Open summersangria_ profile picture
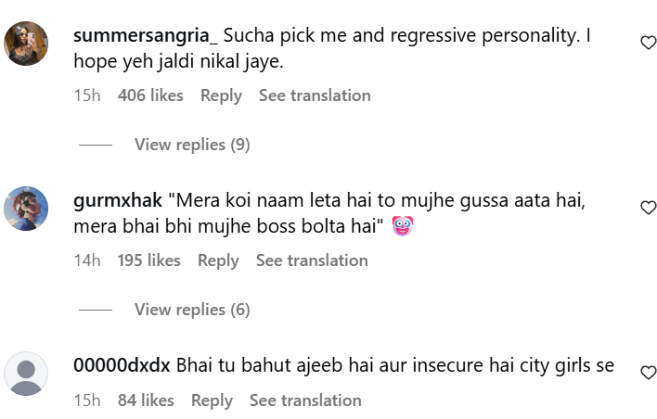 tap(26, 43)
